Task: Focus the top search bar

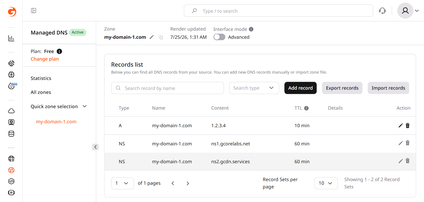Action: (x=278, y=11)
